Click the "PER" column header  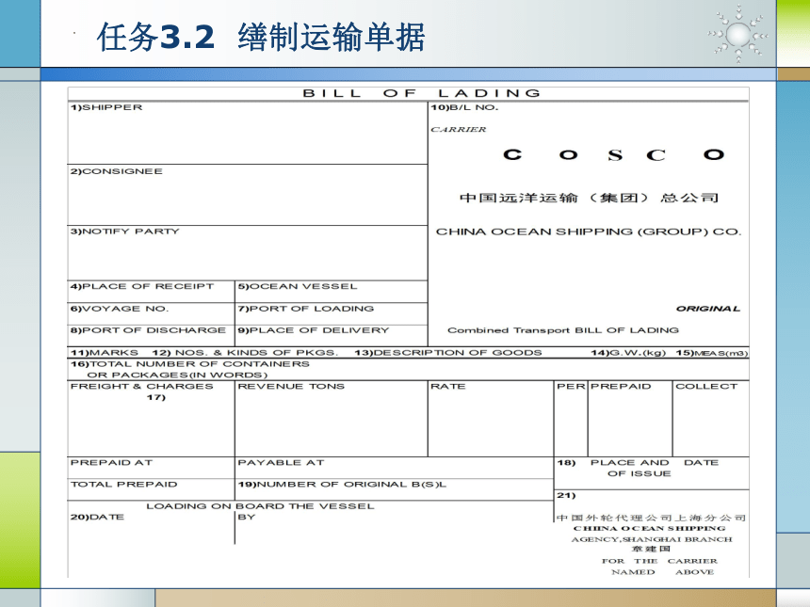pos(571,387)
